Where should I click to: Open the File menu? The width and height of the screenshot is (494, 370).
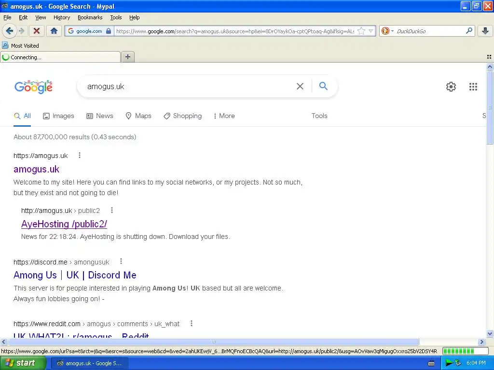pos(7,17)
